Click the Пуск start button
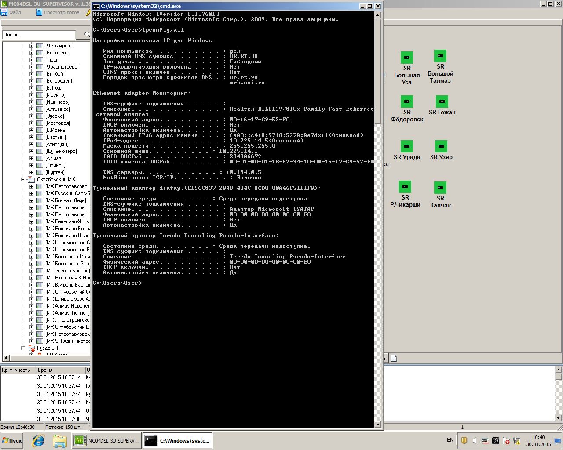The height and width of the screenshot is (450, 563). coord(12,441)
